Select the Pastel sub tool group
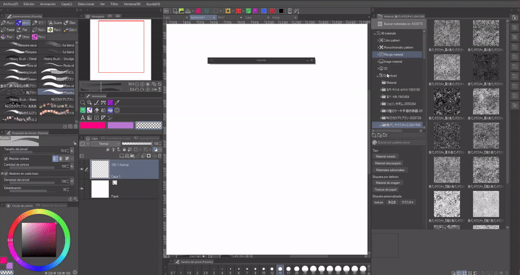 (9, 29)
